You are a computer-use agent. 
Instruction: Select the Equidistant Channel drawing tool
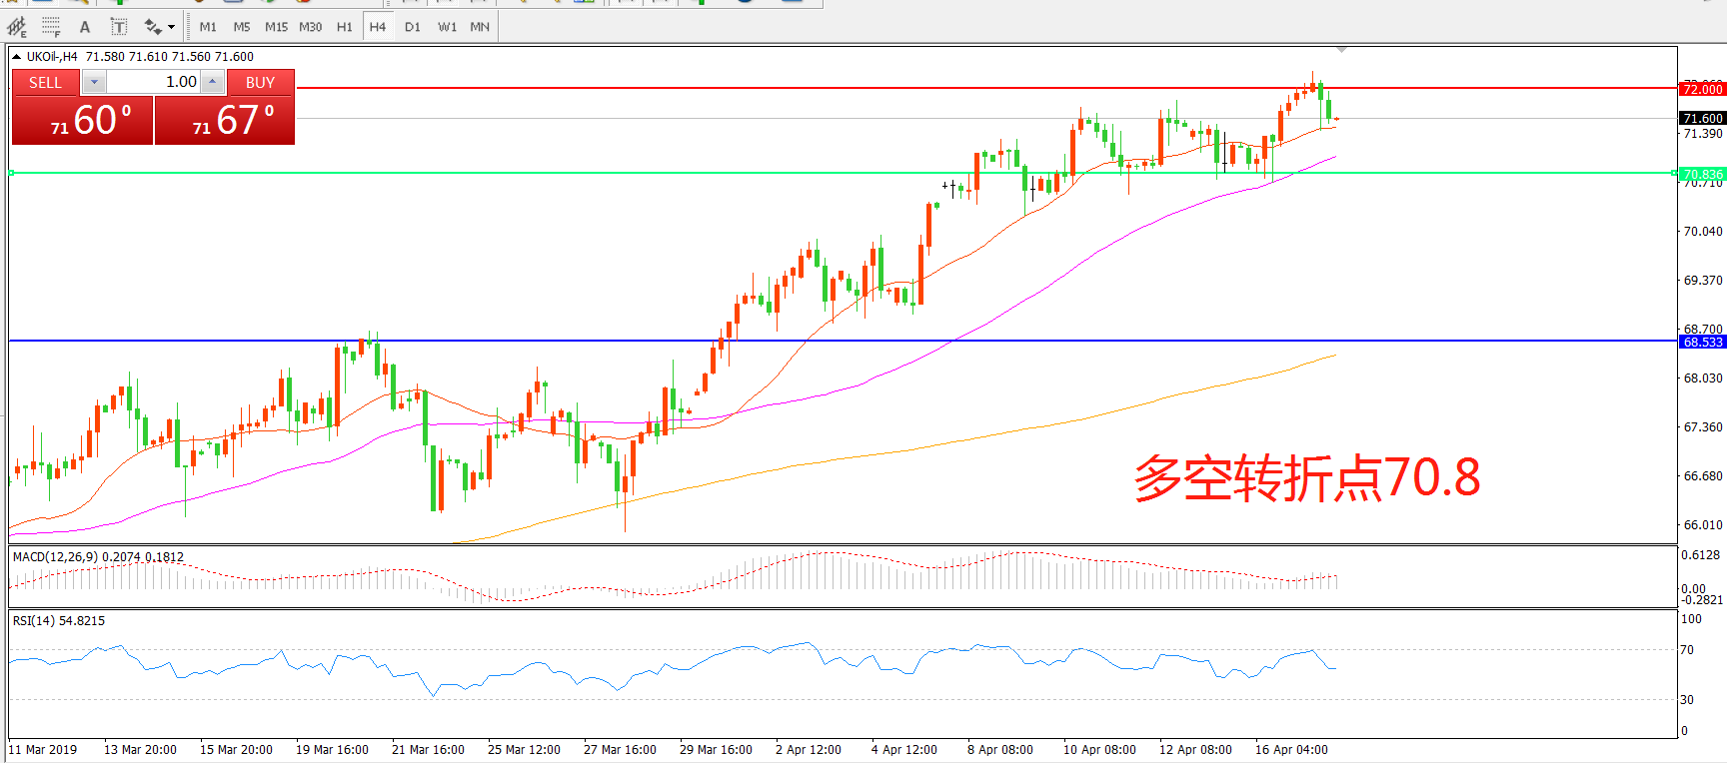pos(17,27)
